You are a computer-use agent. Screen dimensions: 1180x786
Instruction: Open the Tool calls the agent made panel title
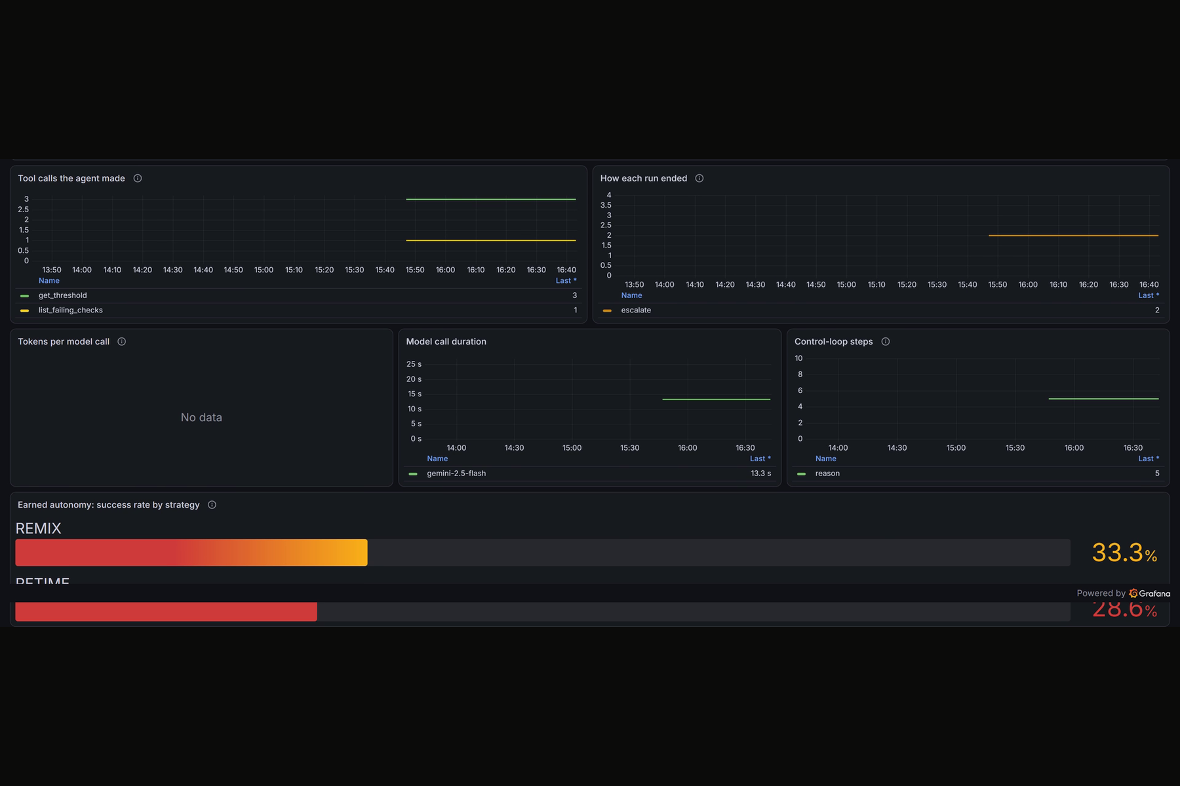pos(71,178)
